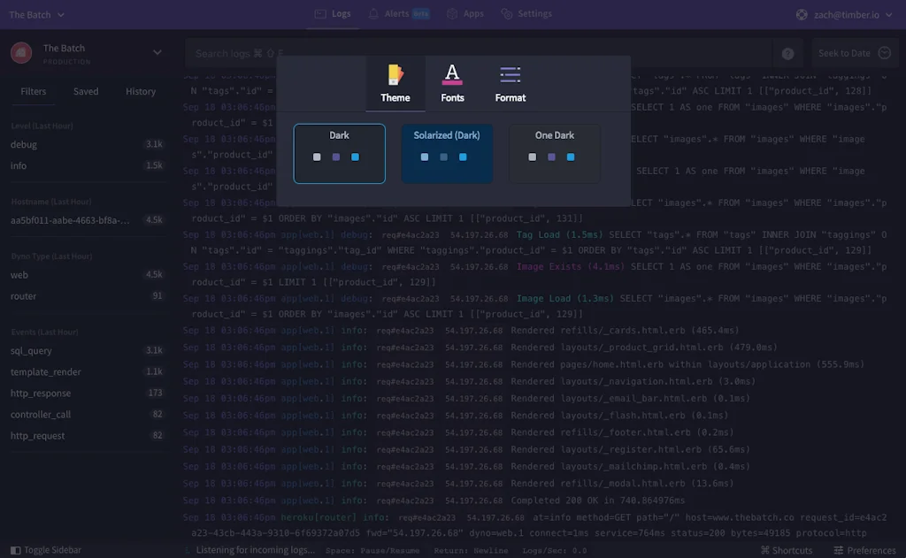Open Apps from top navigation

(x=465, y=14)
